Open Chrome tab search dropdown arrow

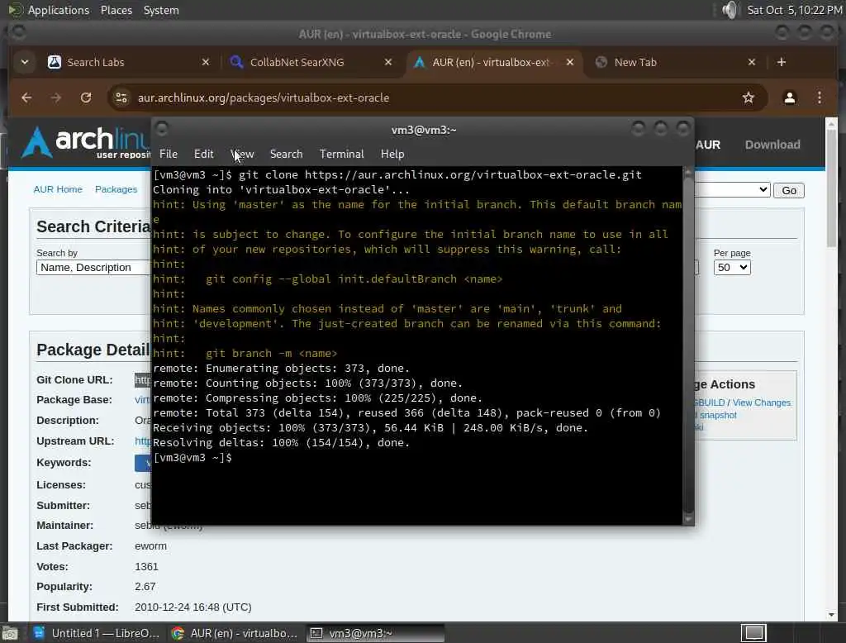coord(24,62)
